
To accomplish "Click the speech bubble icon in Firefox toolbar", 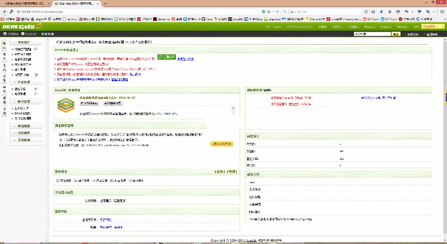I will coord(420,12).
